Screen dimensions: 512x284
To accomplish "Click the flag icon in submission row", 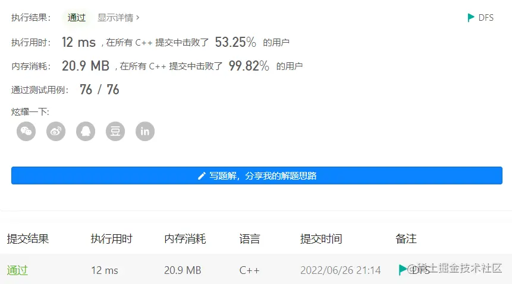I will click(403, 270).
